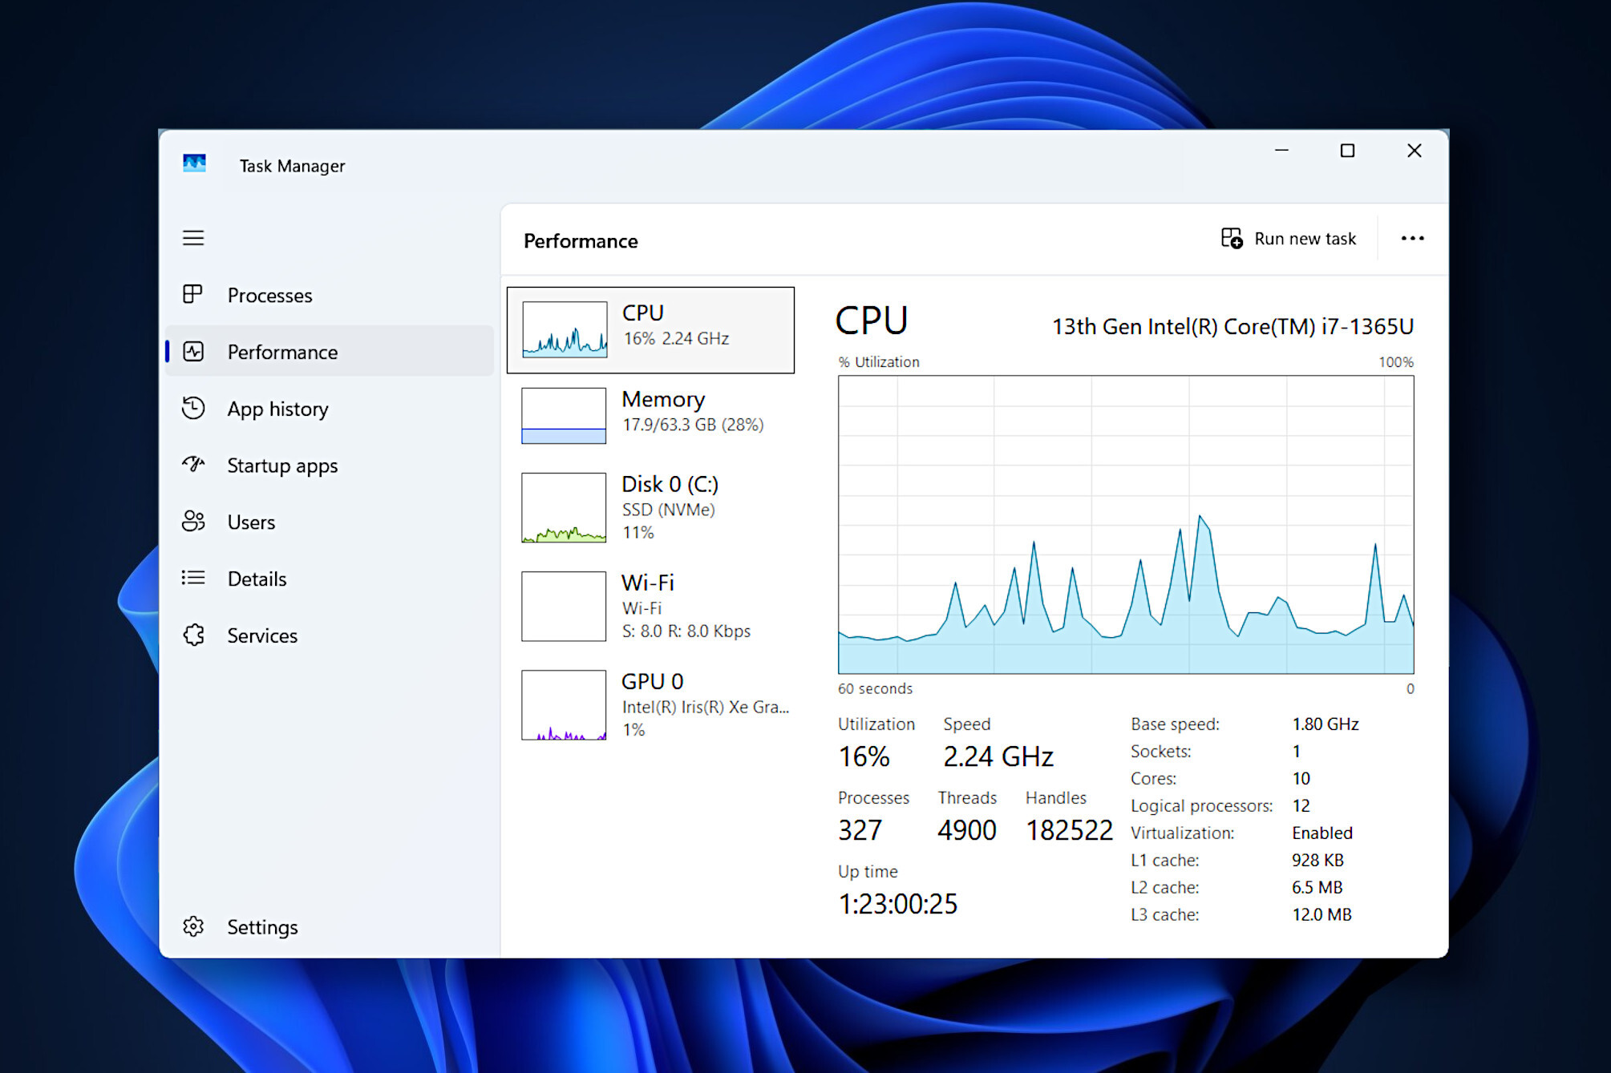Select the Startup apps icon
This screenshot has height=1073, width=1611.
tap(193, 465)
